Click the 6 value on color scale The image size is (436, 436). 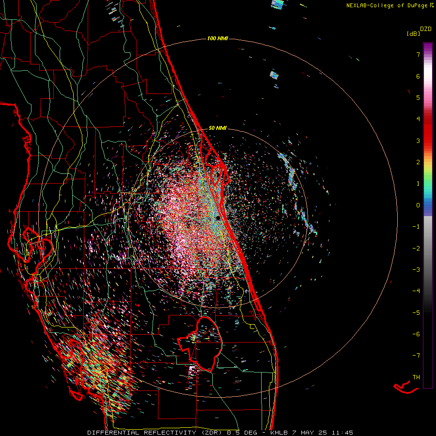pos(418,76)
